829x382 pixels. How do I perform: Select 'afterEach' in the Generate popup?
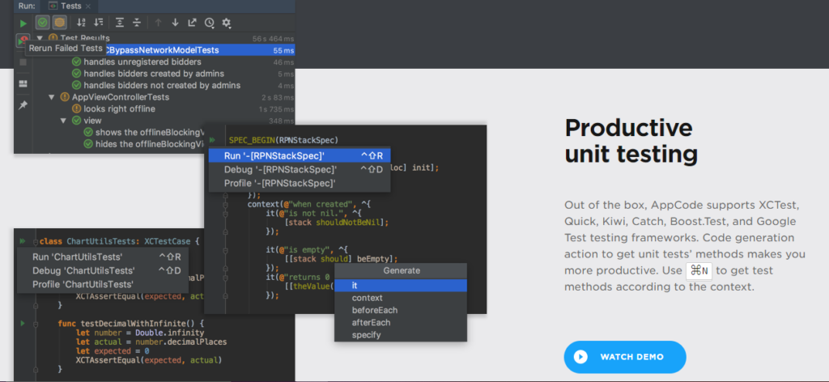(401, 322)
